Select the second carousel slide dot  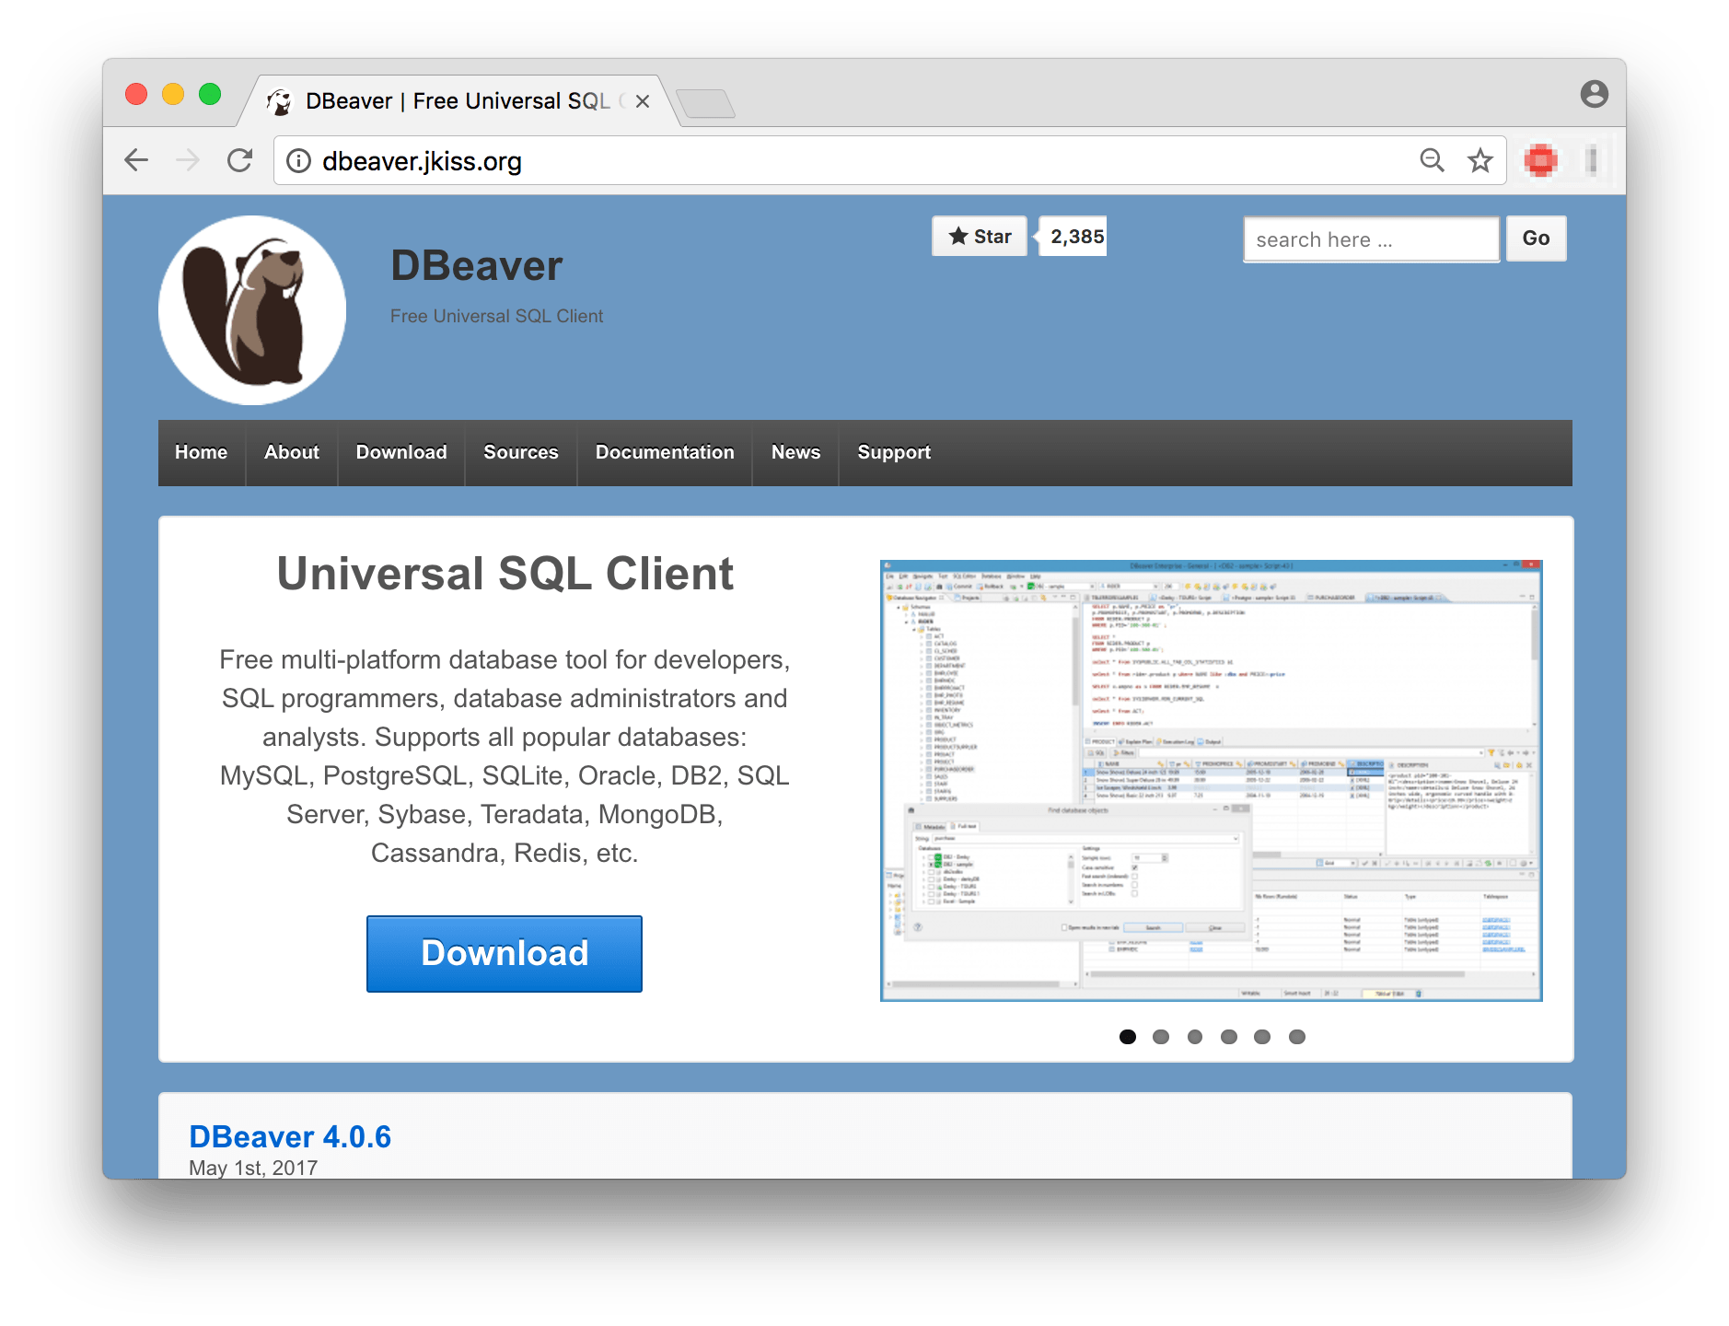pyautogui.click(x=1161, y=1037)
